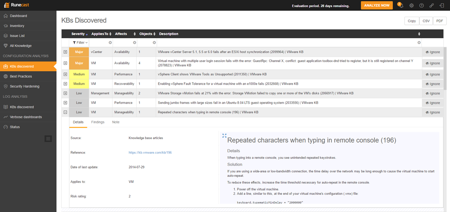Expand the Storage vMotion fails row
This screenshot has height=212, width=450.
click(x=65, y=93)
